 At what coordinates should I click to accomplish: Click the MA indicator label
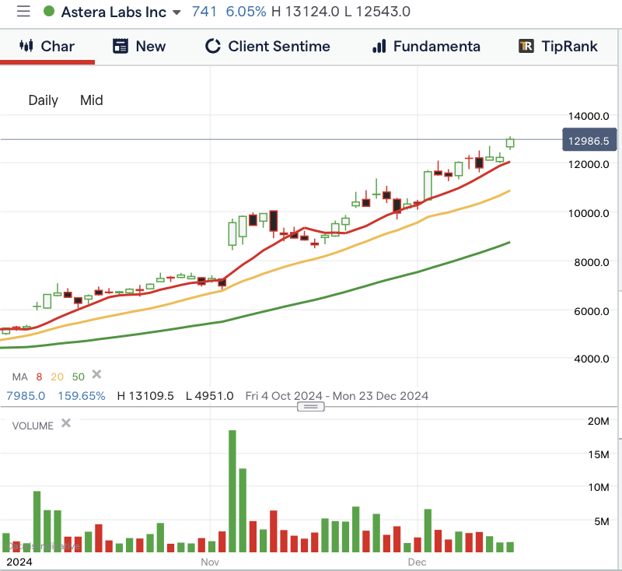[20, 377]
